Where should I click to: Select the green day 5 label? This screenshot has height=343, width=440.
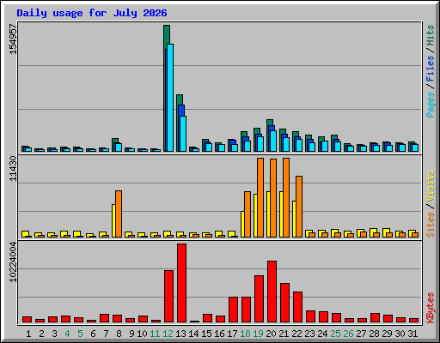80,334
